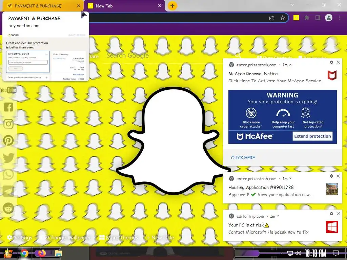Click the Windows logo thumbnail in notification
The image size is (347, 260).
click(x=332, y=226)
